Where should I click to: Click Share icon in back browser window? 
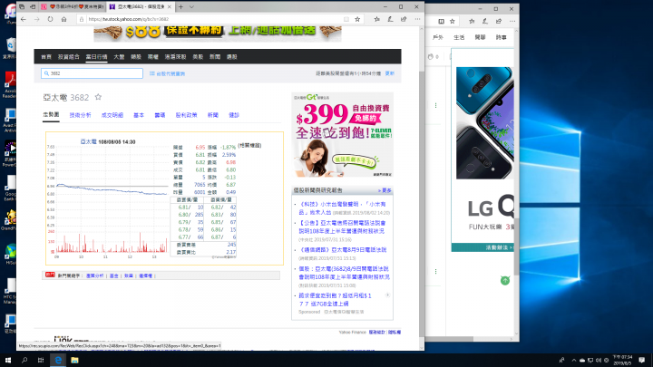point(499,21)
